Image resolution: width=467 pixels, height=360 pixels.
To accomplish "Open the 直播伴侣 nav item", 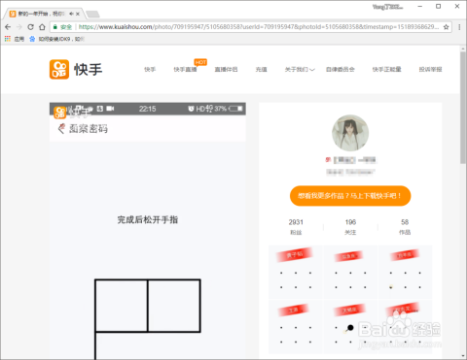I will click(226, 69).
